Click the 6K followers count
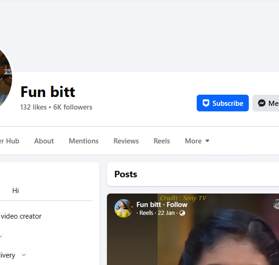The height and width of the screenshot is (265, 279). 73,107
